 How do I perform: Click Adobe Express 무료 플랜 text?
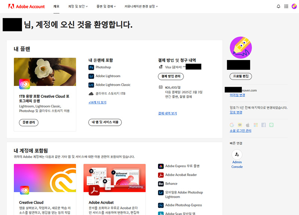182,166
